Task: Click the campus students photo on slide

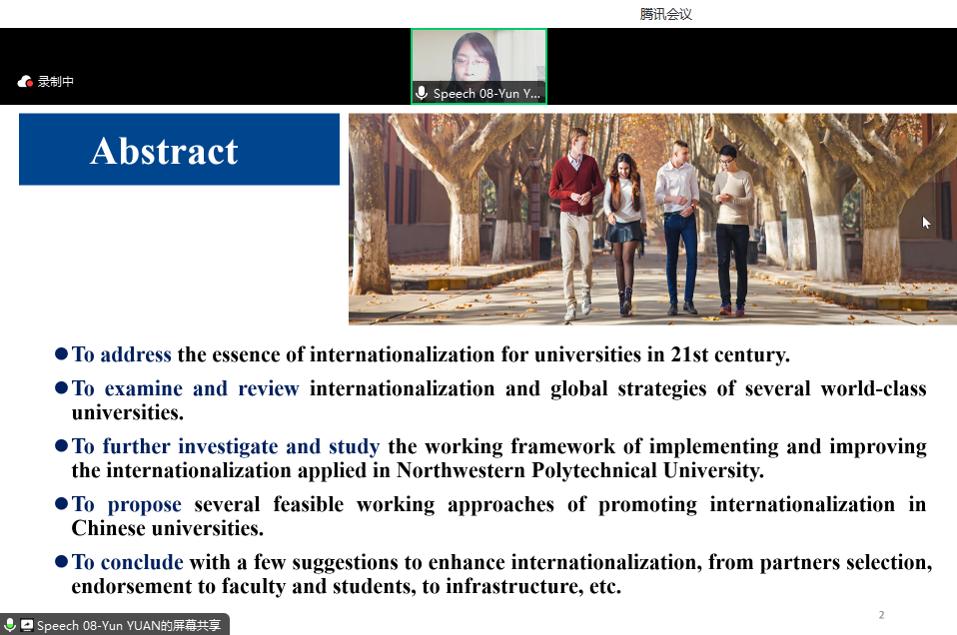Action: [652, 219]
